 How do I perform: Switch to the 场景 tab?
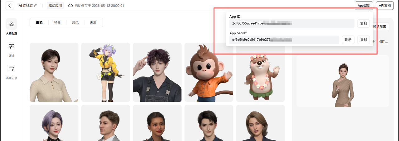tap(57, 22)
